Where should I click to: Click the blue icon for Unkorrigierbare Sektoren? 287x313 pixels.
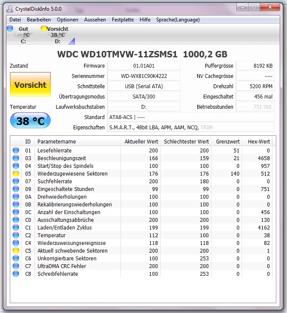[x=16, y=258]
